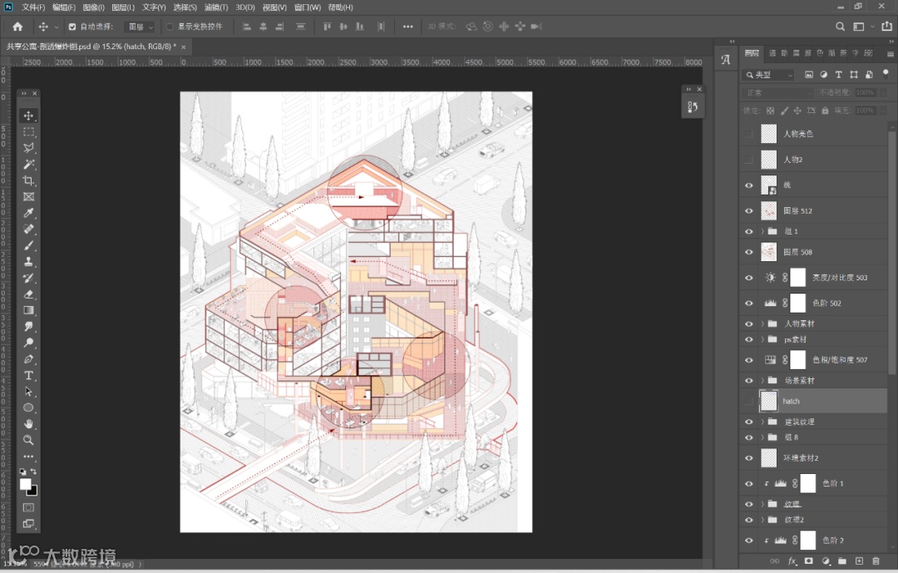The height and width of the screenshot is (573, 898).
Task: Pick the Eyedropper tool
Action: pos(28,213)
